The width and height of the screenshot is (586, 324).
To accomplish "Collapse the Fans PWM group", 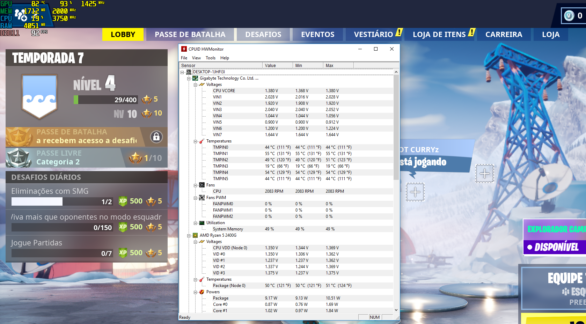I will tap(196, 198).
